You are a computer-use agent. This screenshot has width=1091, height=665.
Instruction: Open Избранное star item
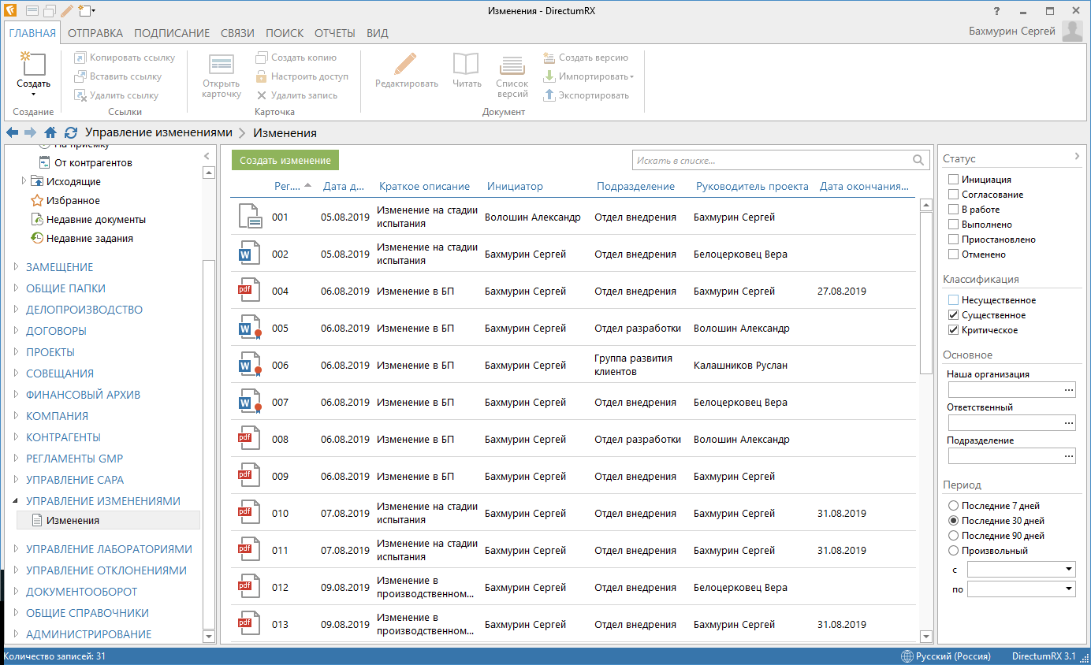(65, 200)
